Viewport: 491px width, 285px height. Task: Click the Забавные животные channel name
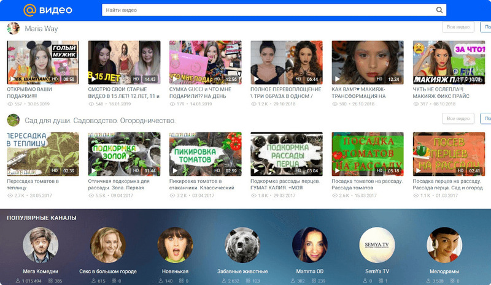[242, 272]
